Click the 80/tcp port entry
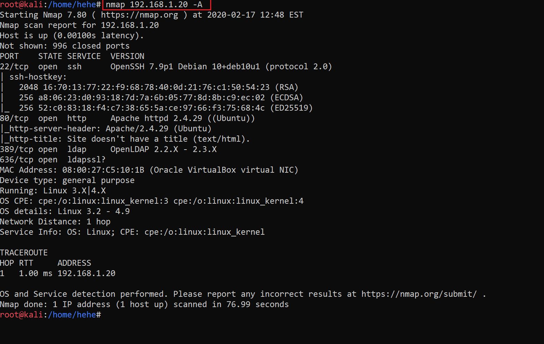 pos(14,118)
